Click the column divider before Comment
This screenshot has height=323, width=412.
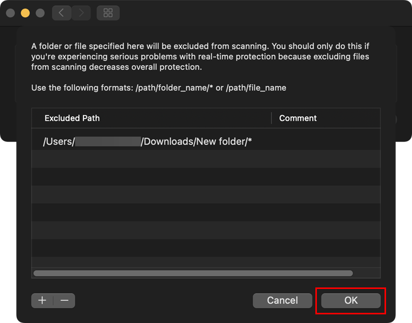click(x=272, y=118)
